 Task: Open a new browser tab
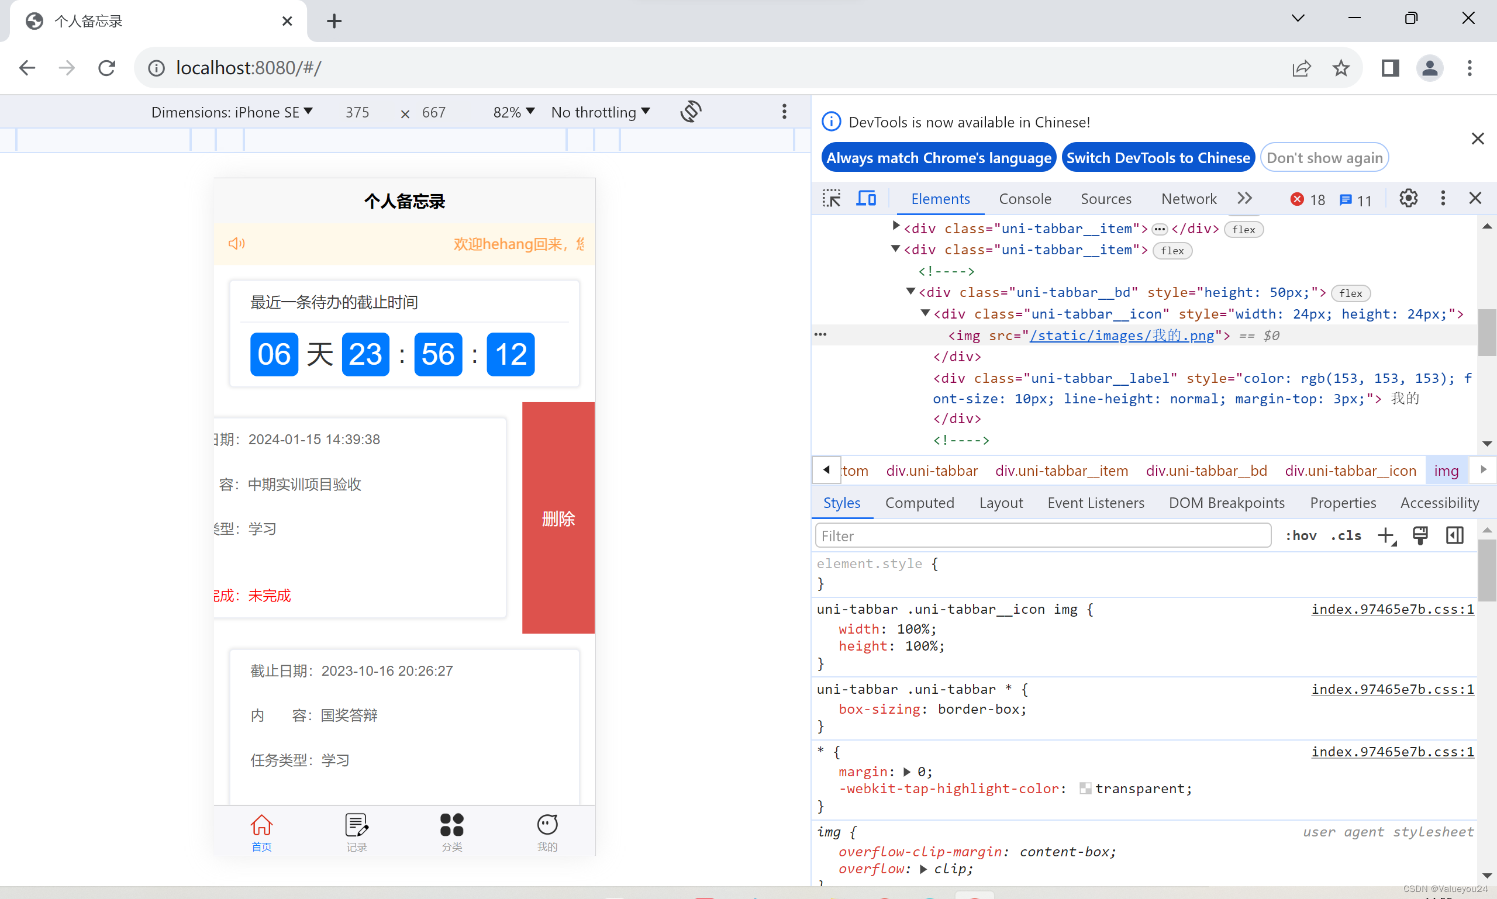coord(334,21)
